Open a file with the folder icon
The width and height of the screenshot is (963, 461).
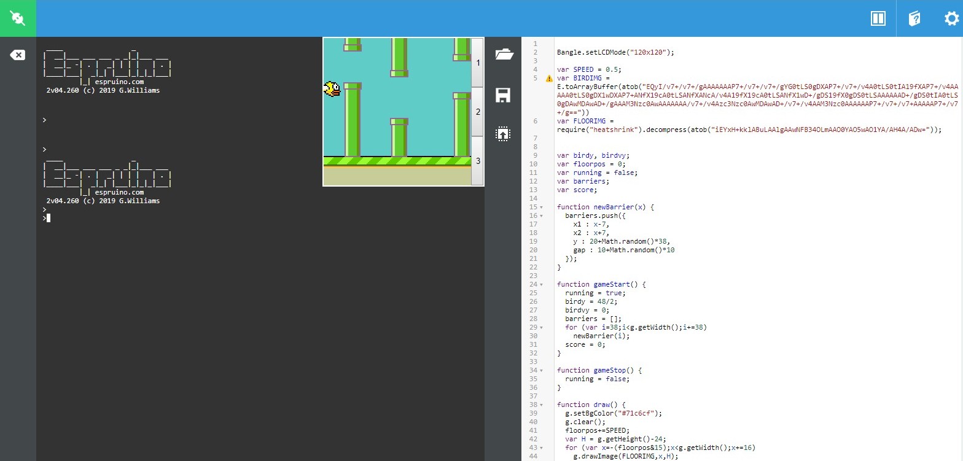point(503,54)
